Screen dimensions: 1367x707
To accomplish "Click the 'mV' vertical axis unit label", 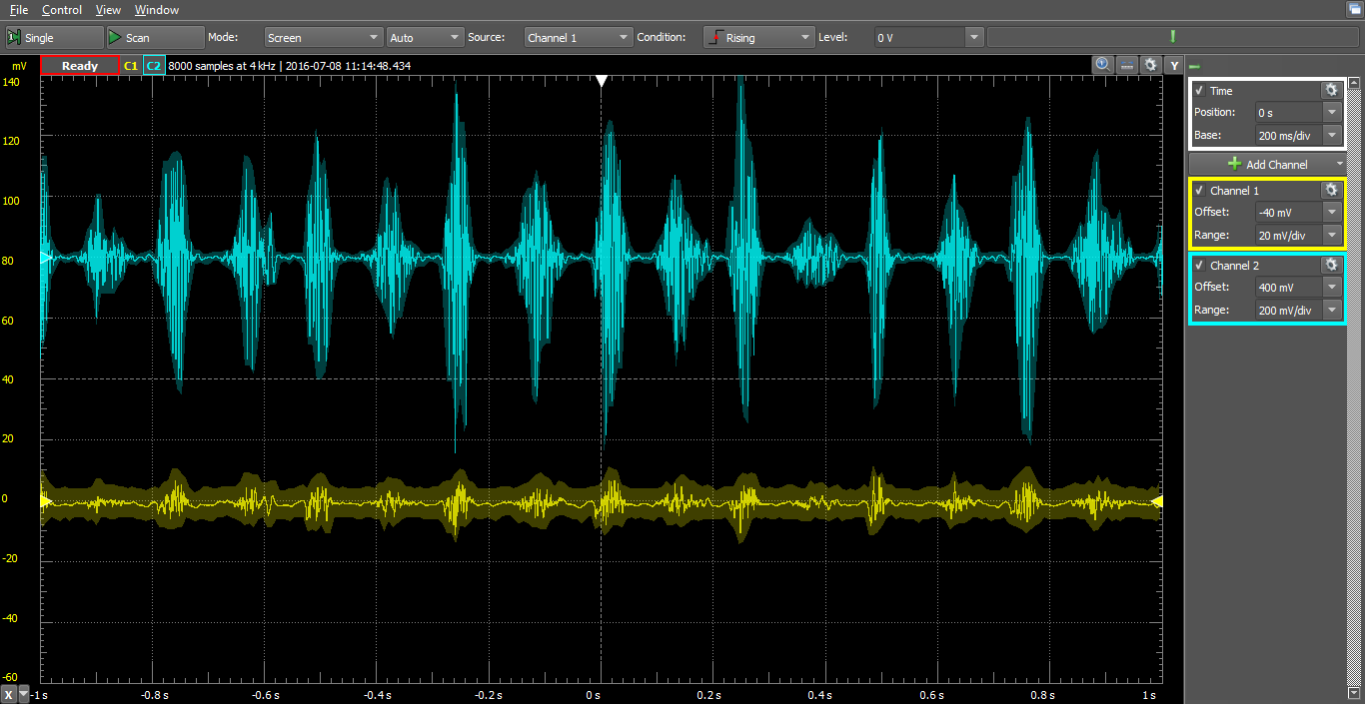I will 20,66.
